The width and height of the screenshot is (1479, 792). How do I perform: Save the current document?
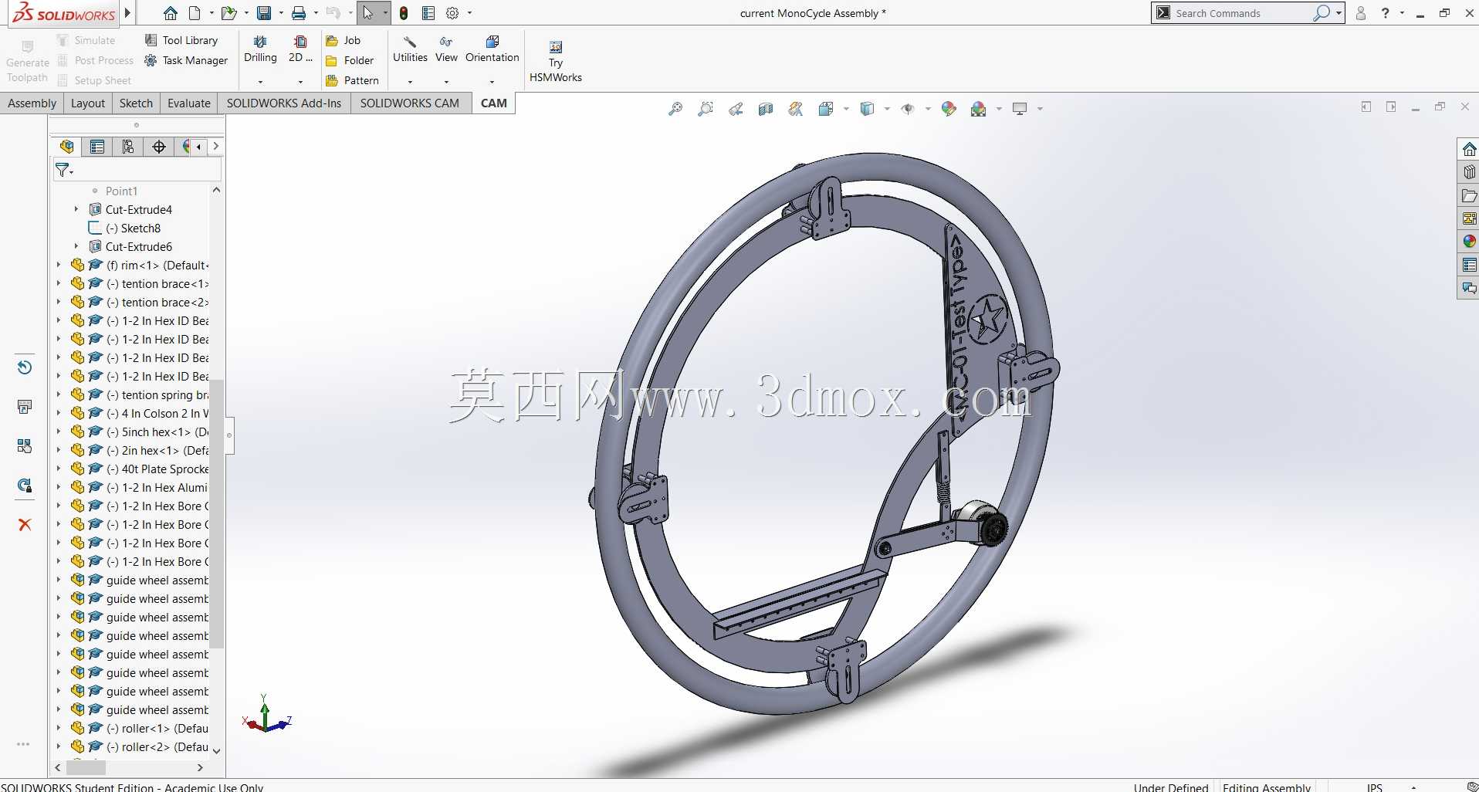tap(264, 13)
